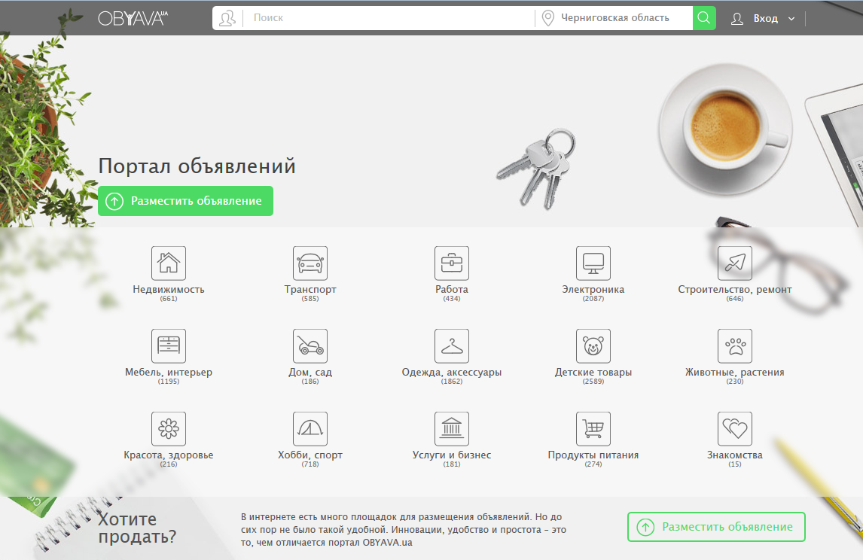Open the Мебель, интерьер dresser icon
Image resolution: width=863 pixels, height=560 pixels.
coord(169,346)
